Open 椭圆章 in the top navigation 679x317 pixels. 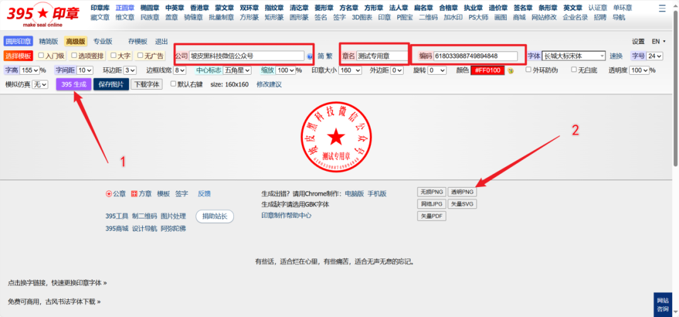click(150, 8)
